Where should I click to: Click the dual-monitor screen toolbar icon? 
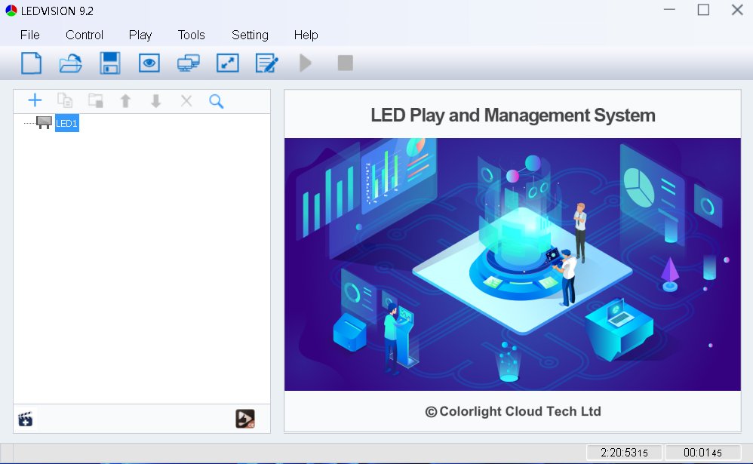coord(189,63)
